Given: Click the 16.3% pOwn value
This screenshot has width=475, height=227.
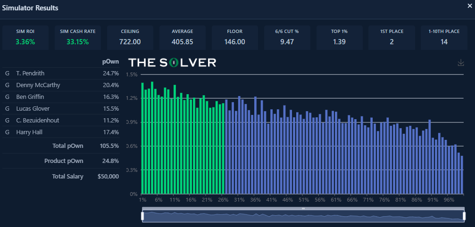Looking at the screenshot, I should pyautogui.click(x=111, y=97).
